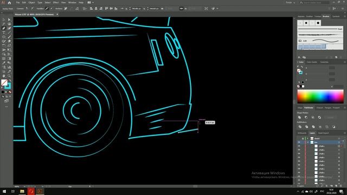This screenshot has height=195, width=347.
Task: Open workspace switcher dropdown at top right
Action: tap(291, 3)
